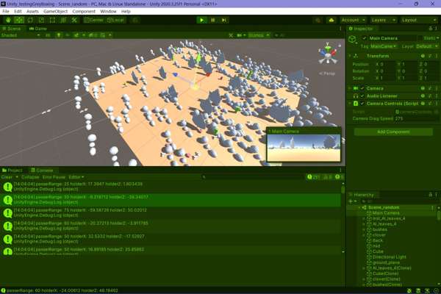Select the Move tool in toolbar
The height and width of the screenshot is (294, 441).
(x=18, y=20)
